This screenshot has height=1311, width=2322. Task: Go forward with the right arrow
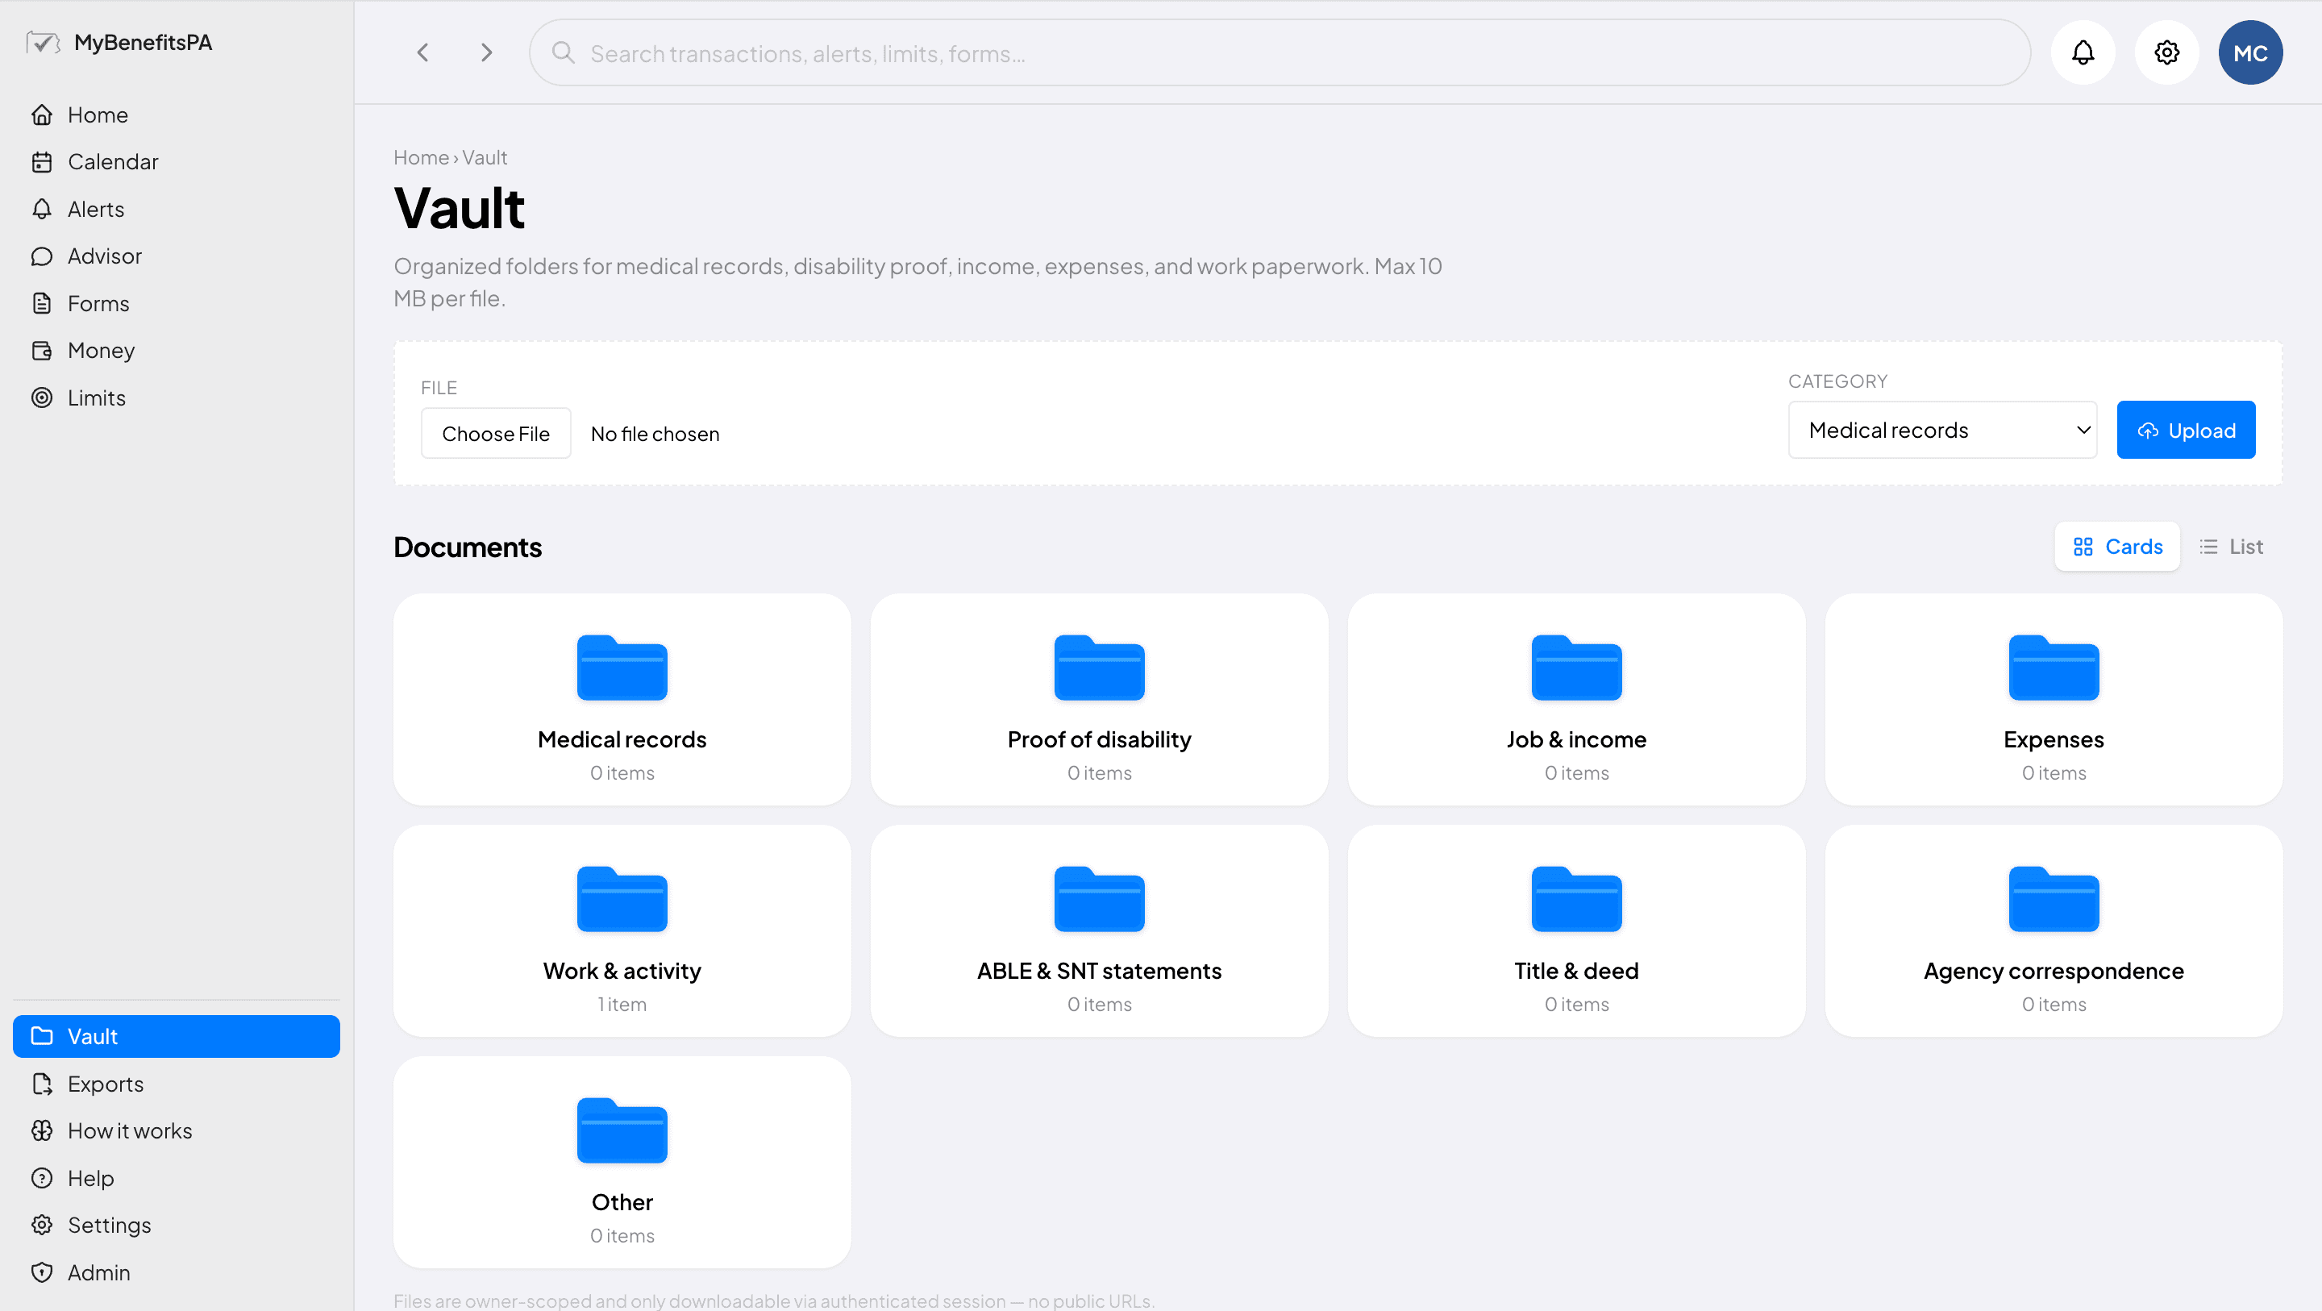486,52
